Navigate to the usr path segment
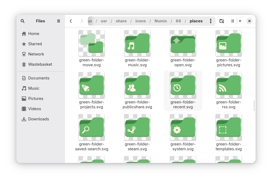The width and height of the screenshot is (272, 181). 104,21
